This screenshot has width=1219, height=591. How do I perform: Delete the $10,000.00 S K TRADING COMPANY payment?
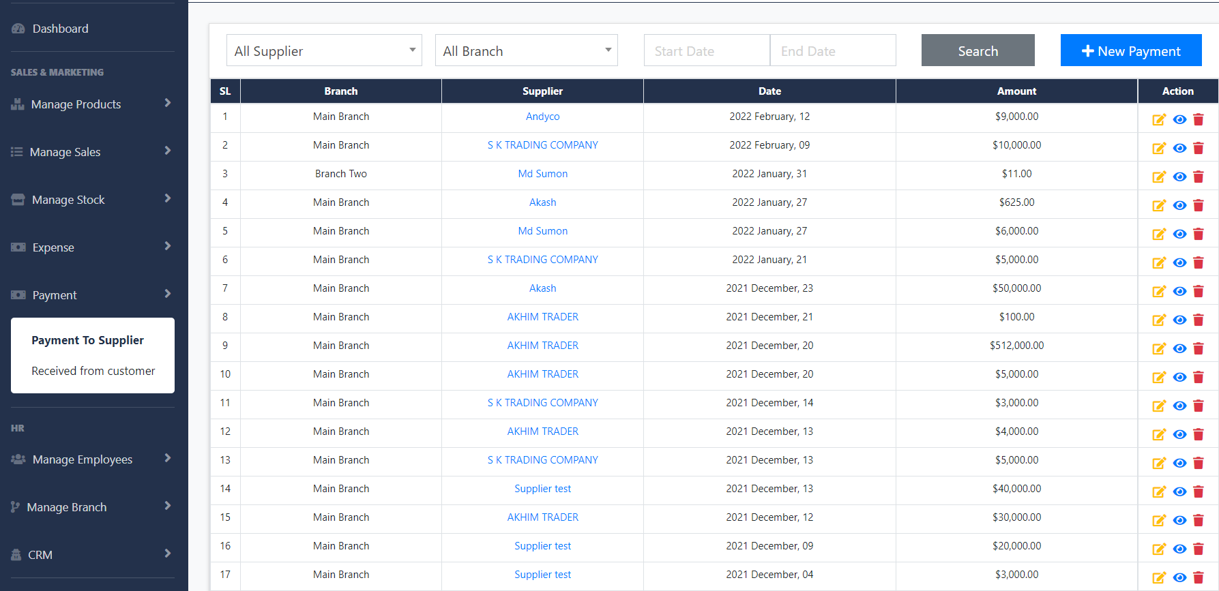1198,149
